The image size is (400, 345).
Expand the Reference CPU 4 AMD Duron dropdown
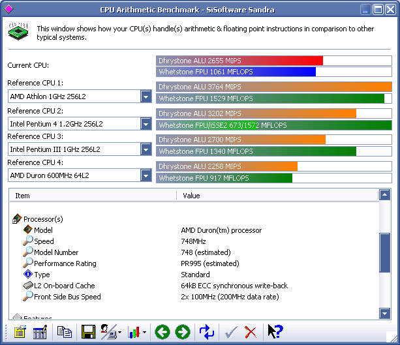click(146, 175)
